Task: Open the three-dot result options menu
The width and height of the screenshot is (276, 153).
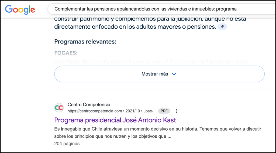Action: [176, 111]
